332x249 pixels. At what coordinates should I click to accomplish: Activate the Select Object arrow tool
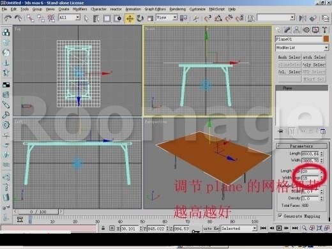(x=86, y=19)
